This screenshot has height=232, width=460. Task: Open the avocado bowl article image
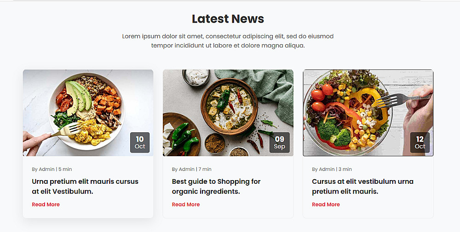click(88, 113)
